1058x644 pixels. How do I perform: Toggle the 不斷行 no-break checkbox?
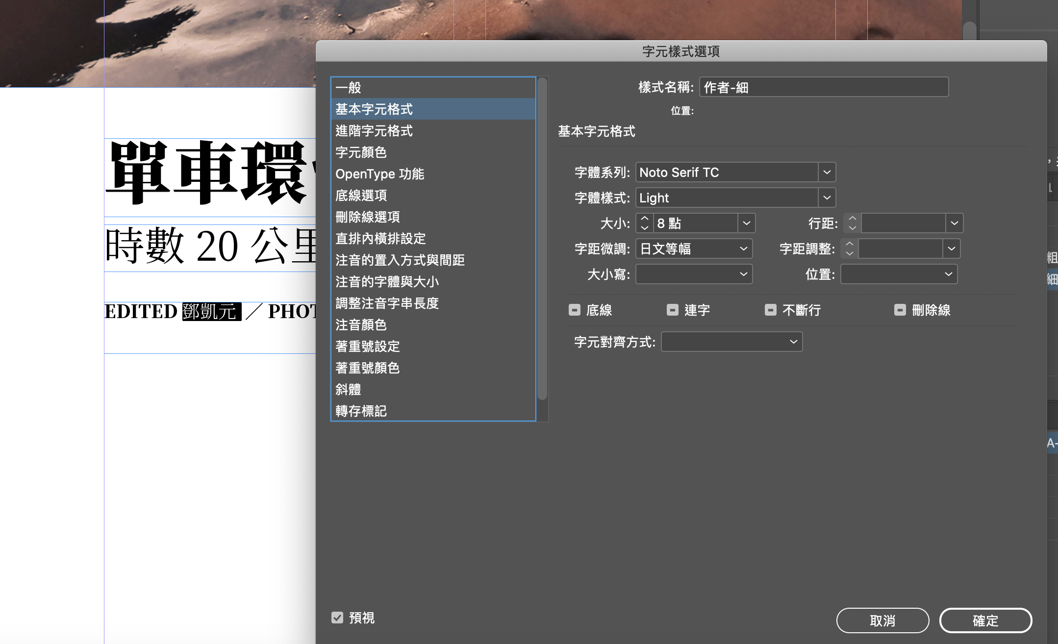pos(771,310)
